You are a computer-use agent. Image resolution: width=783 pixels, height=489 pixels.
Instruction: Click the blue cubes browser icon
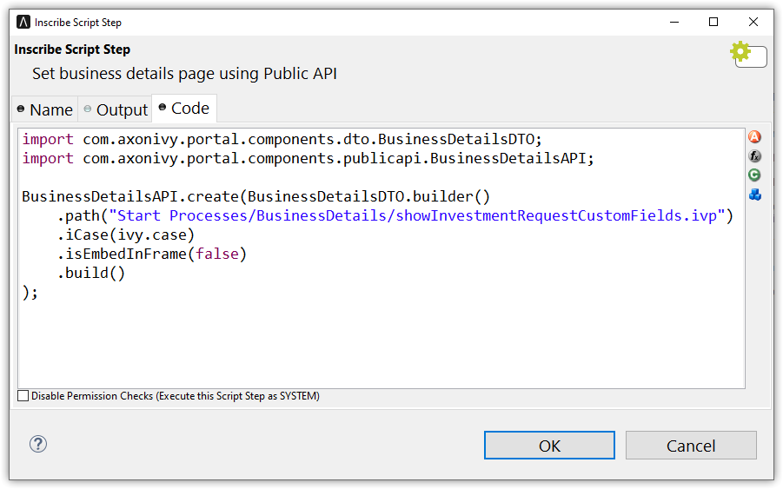[755, 195]
